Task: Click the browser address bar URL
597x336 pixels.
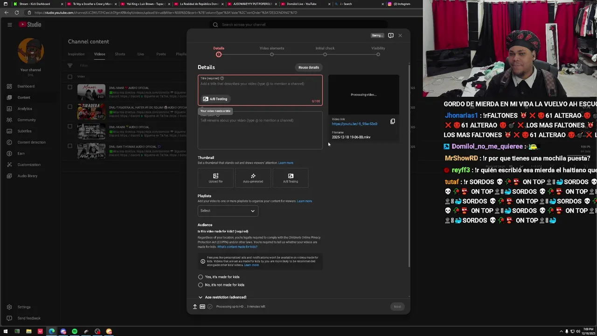Action: 166,13
